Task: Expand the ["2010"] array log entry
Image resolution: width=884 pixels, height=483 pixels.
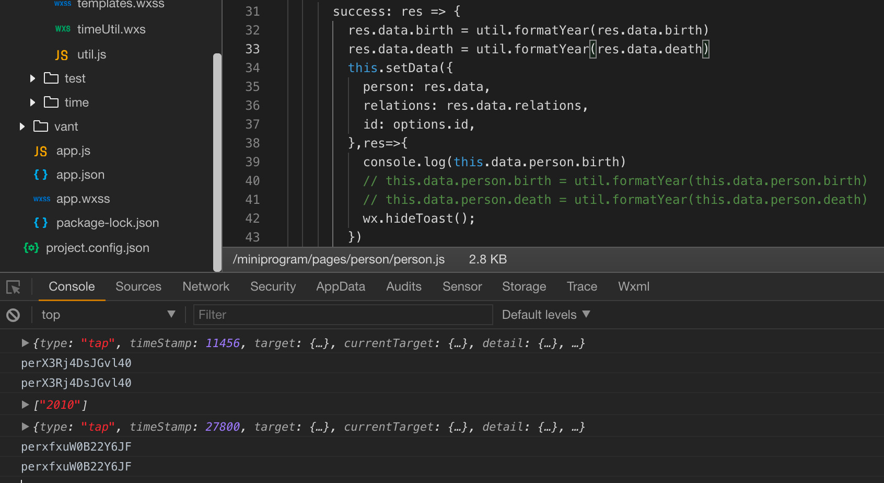Action: click(25, 405)
